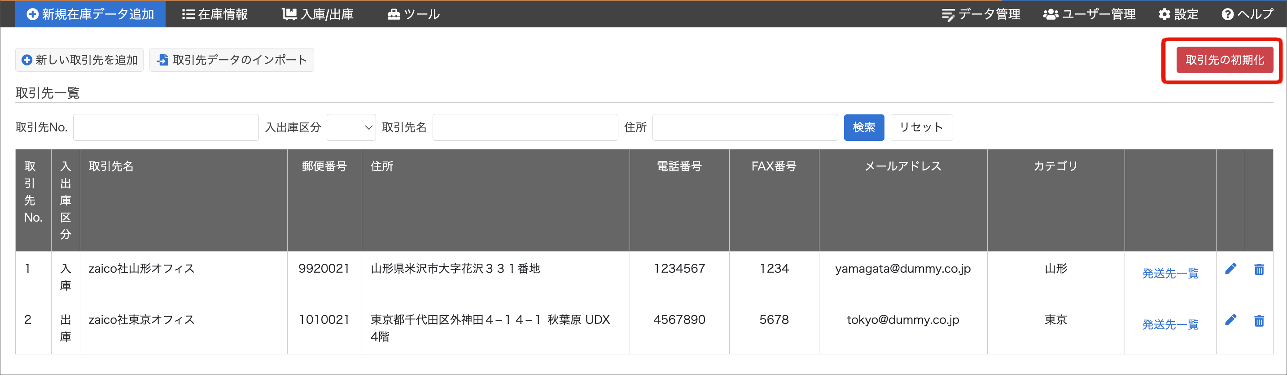
Task: Click the 検索 search button
Action: pyautogui.click(x=864, y=127)
